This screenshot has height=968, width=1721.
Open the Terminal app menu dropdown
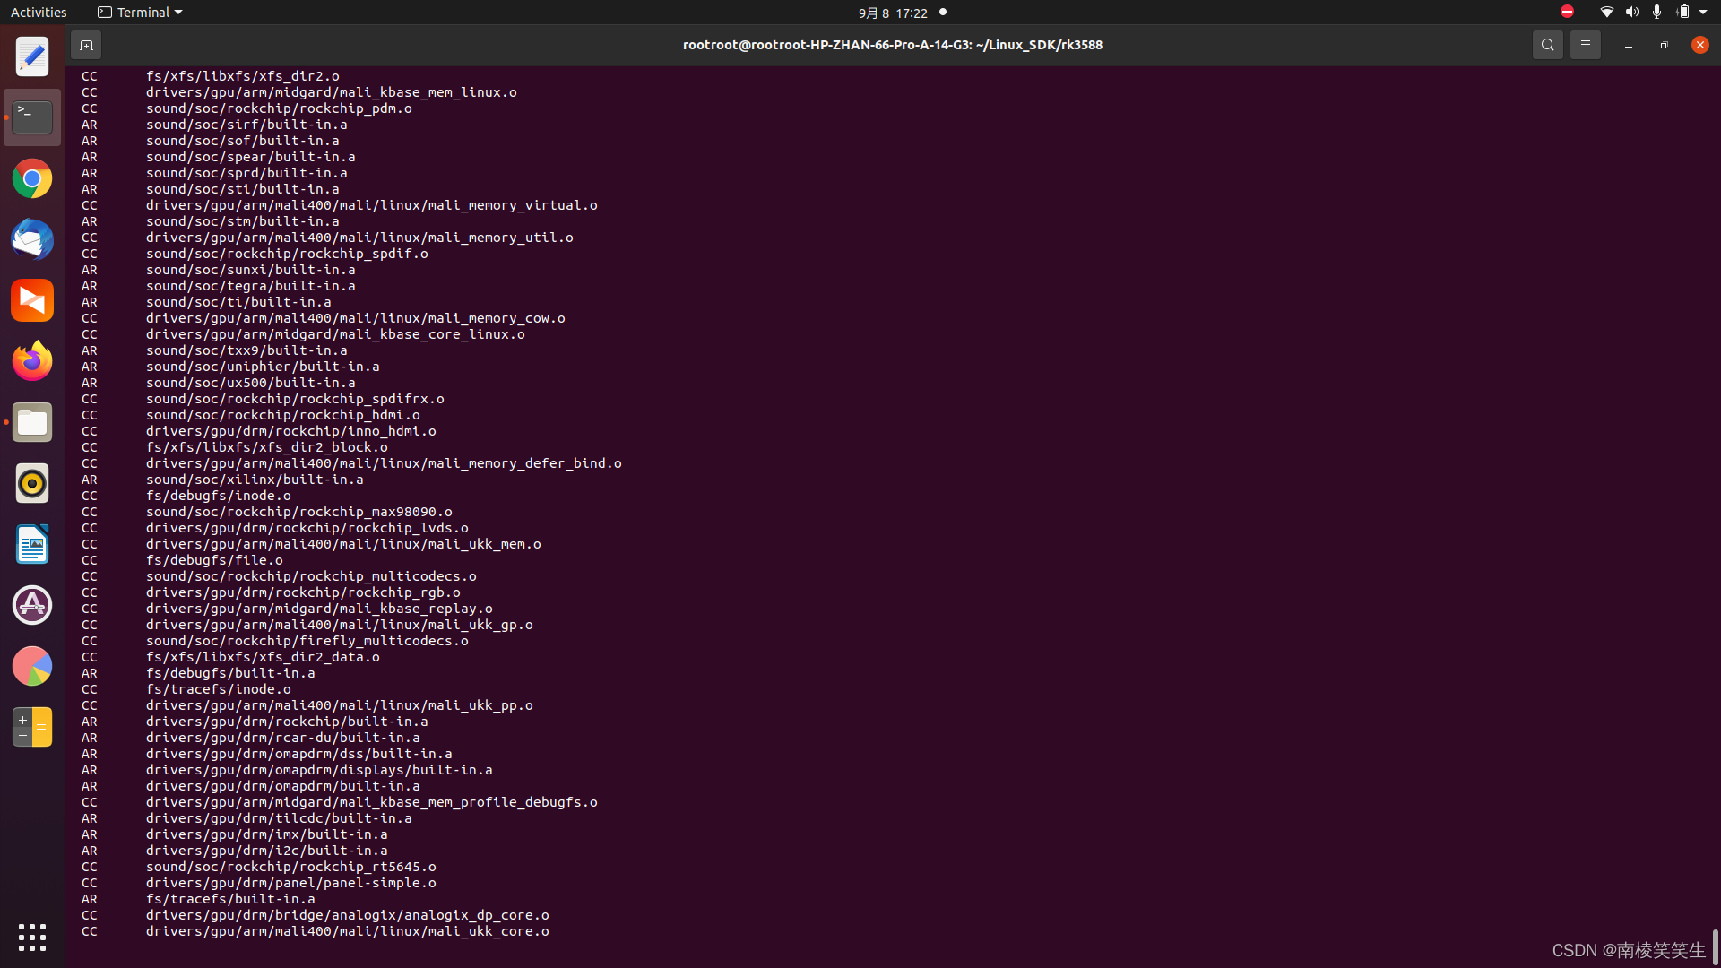[x=140, y=13]
